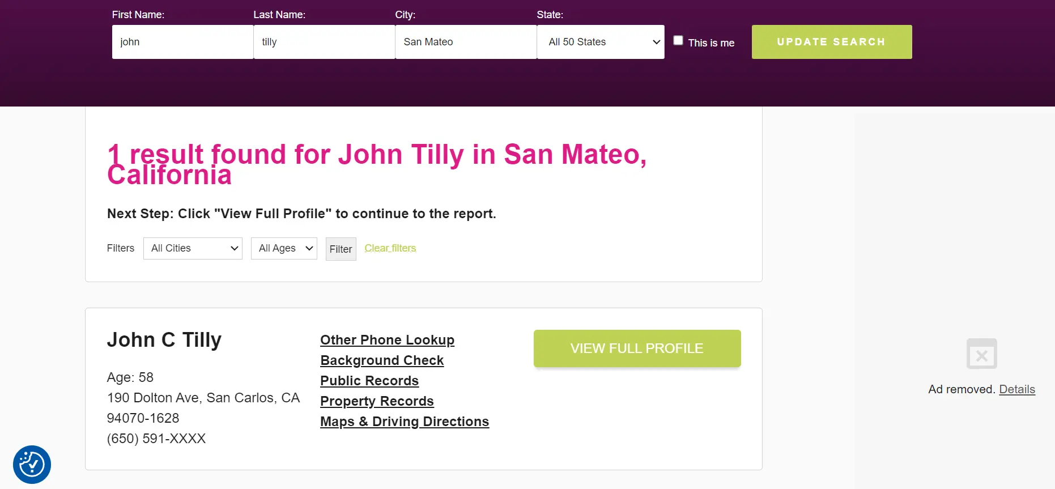The image size is (1055, 489).
Task: Select the City input field
Action: [466, 42]
